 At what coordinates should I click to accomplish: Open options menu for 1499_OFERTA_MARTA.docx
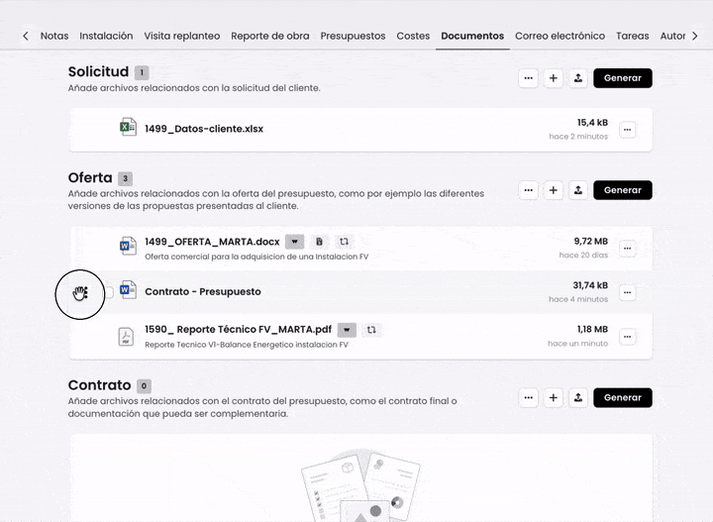[x=628, y=249]
